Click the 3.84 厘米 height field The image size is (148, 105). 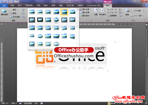pyautogui.click(x=139, y=11)
